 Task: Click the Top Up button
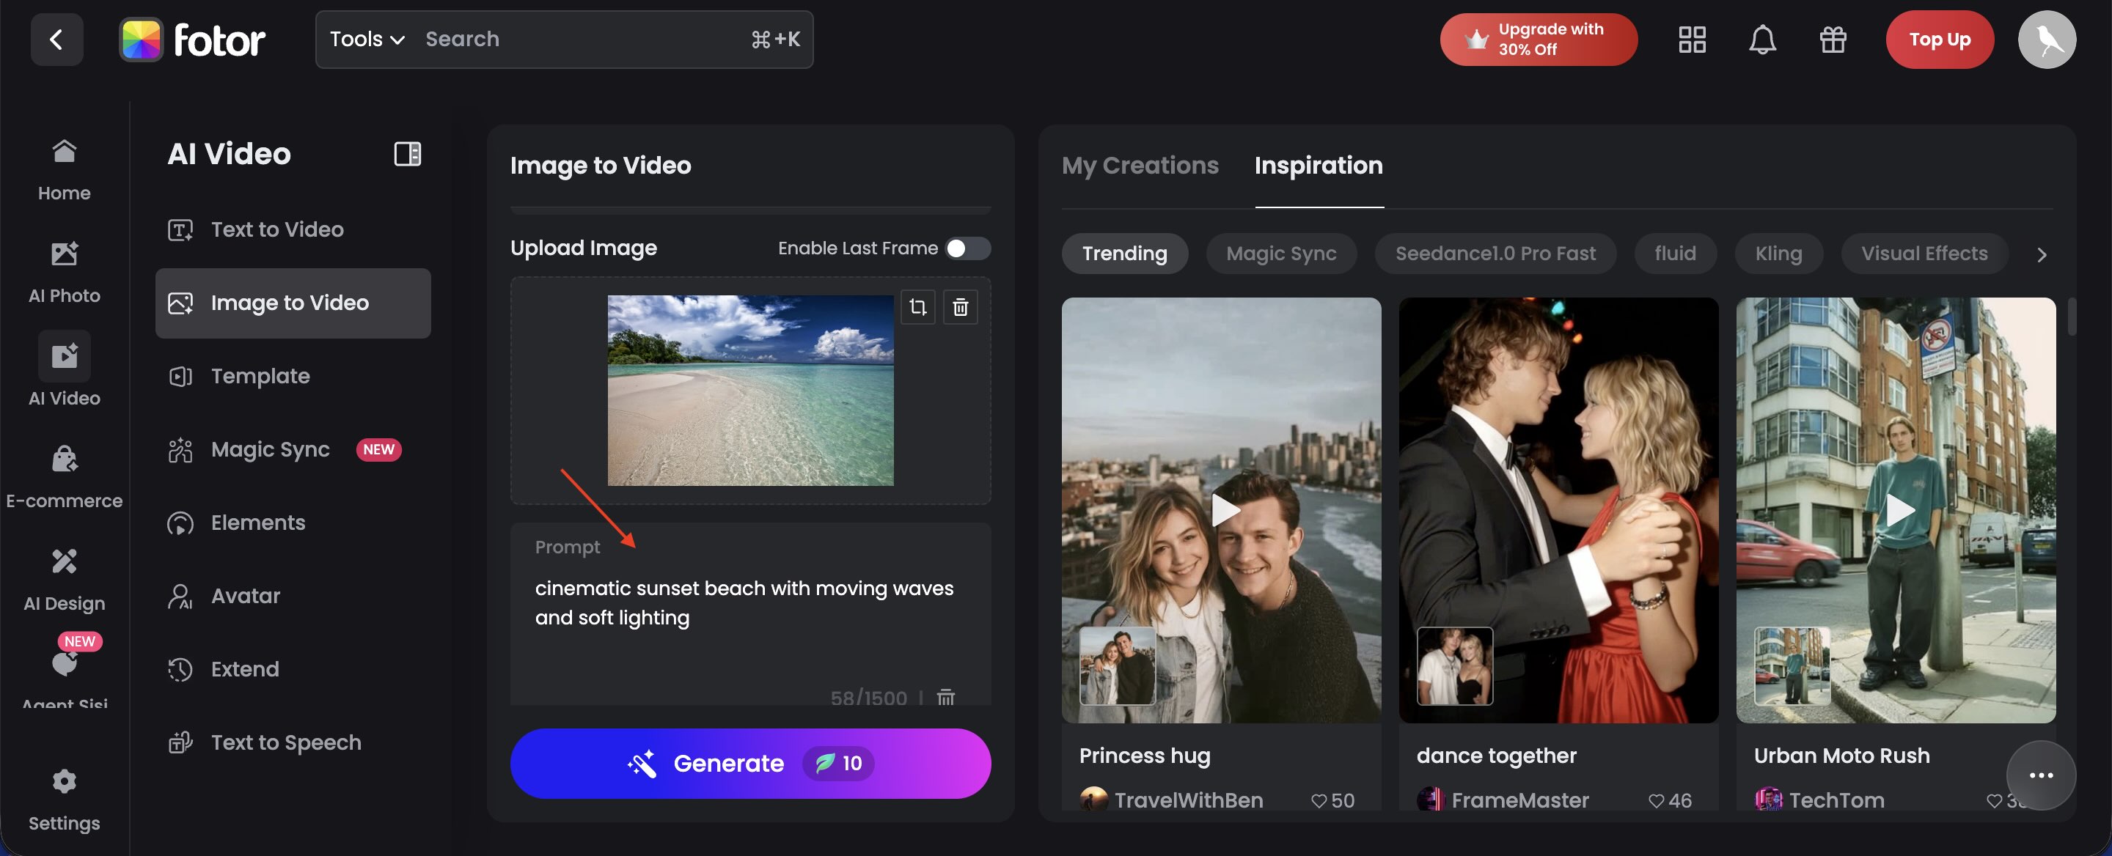point(1939,40)
